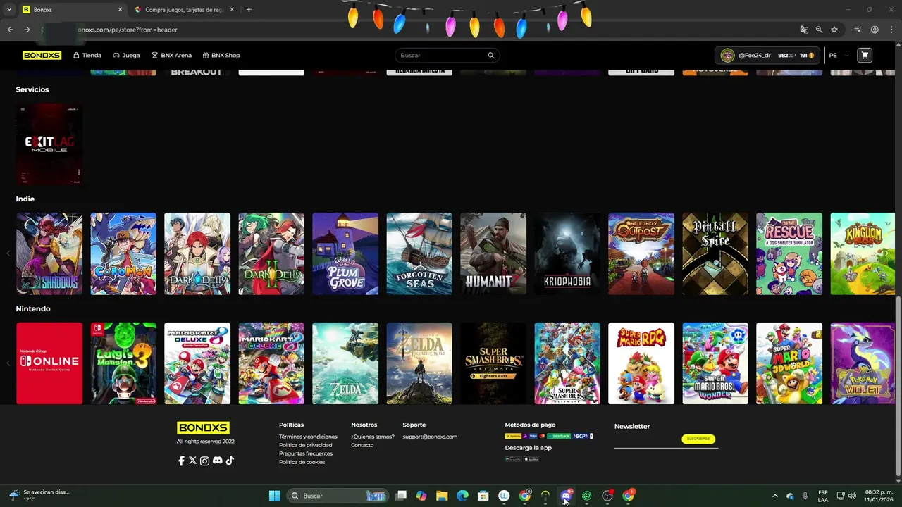Click the Windows taskbar Buscar search box

[x=338, y=496]
